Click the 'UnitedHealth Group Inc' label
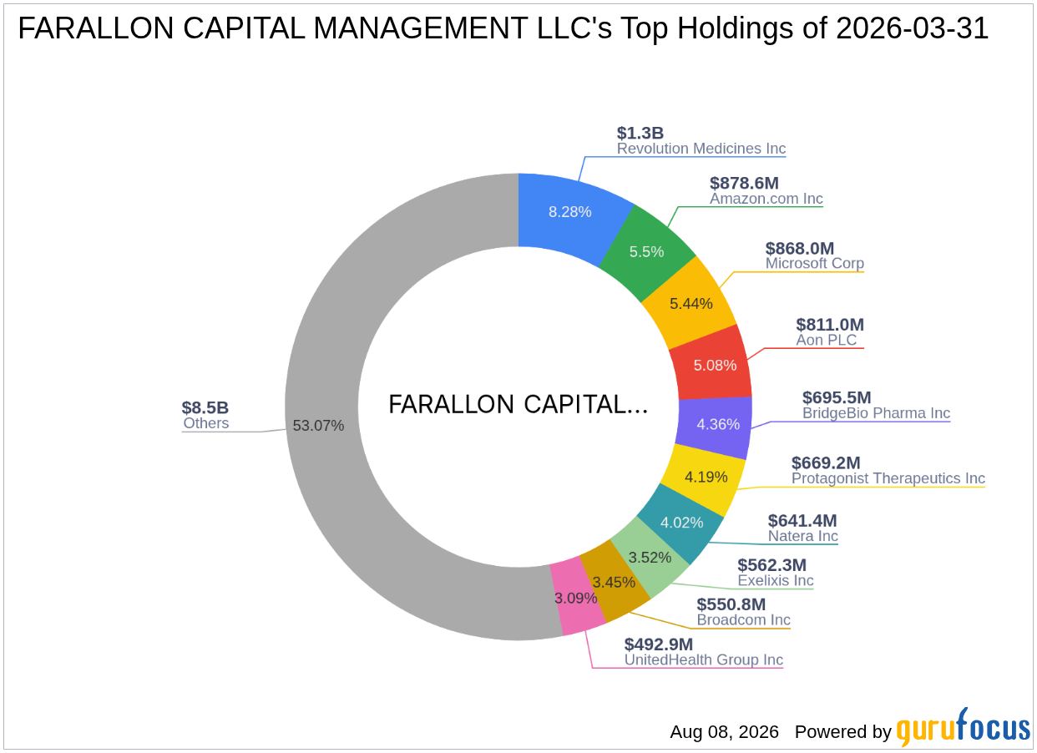Image resolution: width=1037 pixels, height=753 pixels. 704,660
